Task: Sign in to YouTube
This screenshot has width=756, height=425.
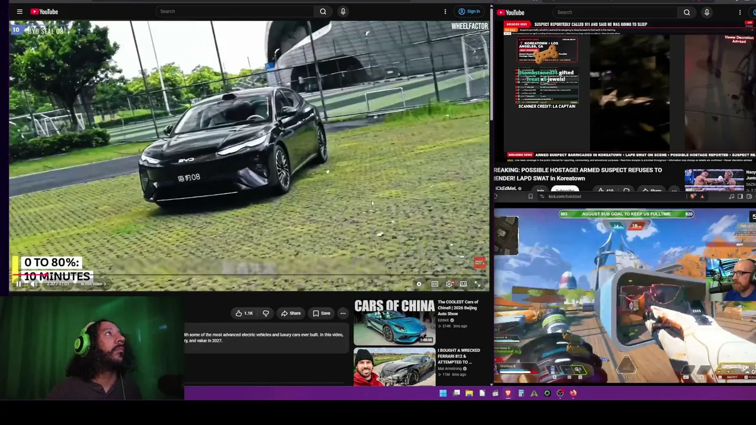Action: click(x=470, y=11)
